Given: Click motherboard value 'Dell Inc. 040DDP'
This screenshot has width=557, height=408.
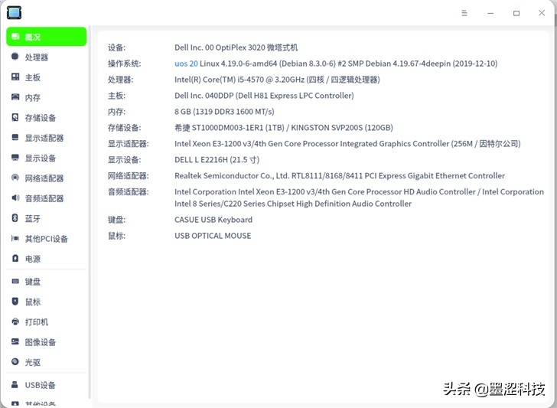Looking at the screenshot, I should [x=204, y=96].
